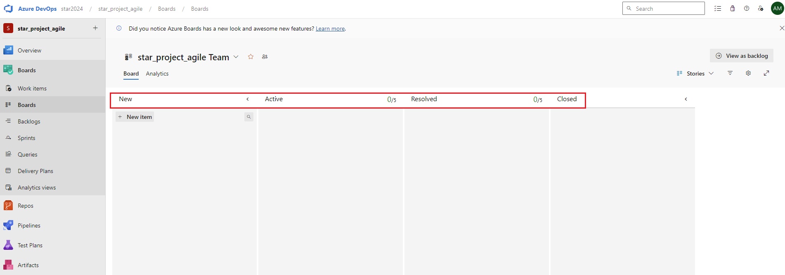Open the AM account avatar menu
The width and height of the screenshot is (785, 275).
click(778, 8)
